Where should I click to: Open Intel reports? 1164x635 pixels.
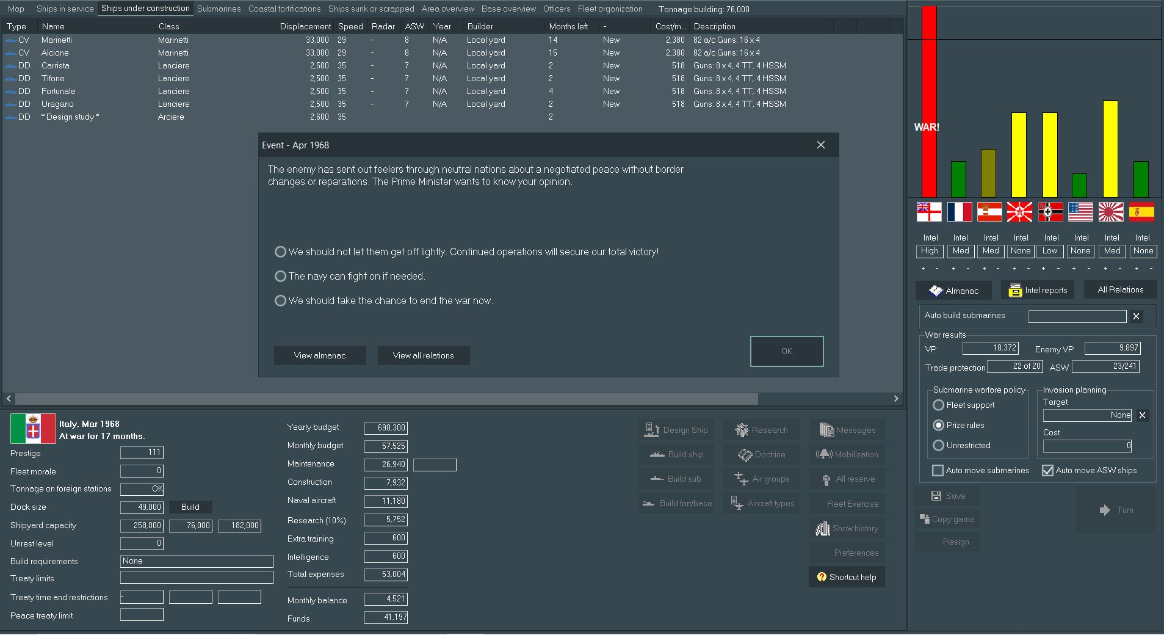[x=1038, y=291]
